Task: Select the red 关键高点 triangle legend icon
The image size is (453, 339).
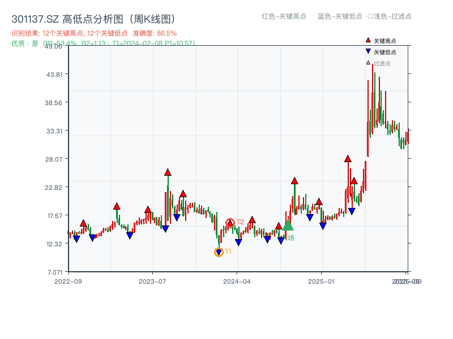Action: point(367,41)
